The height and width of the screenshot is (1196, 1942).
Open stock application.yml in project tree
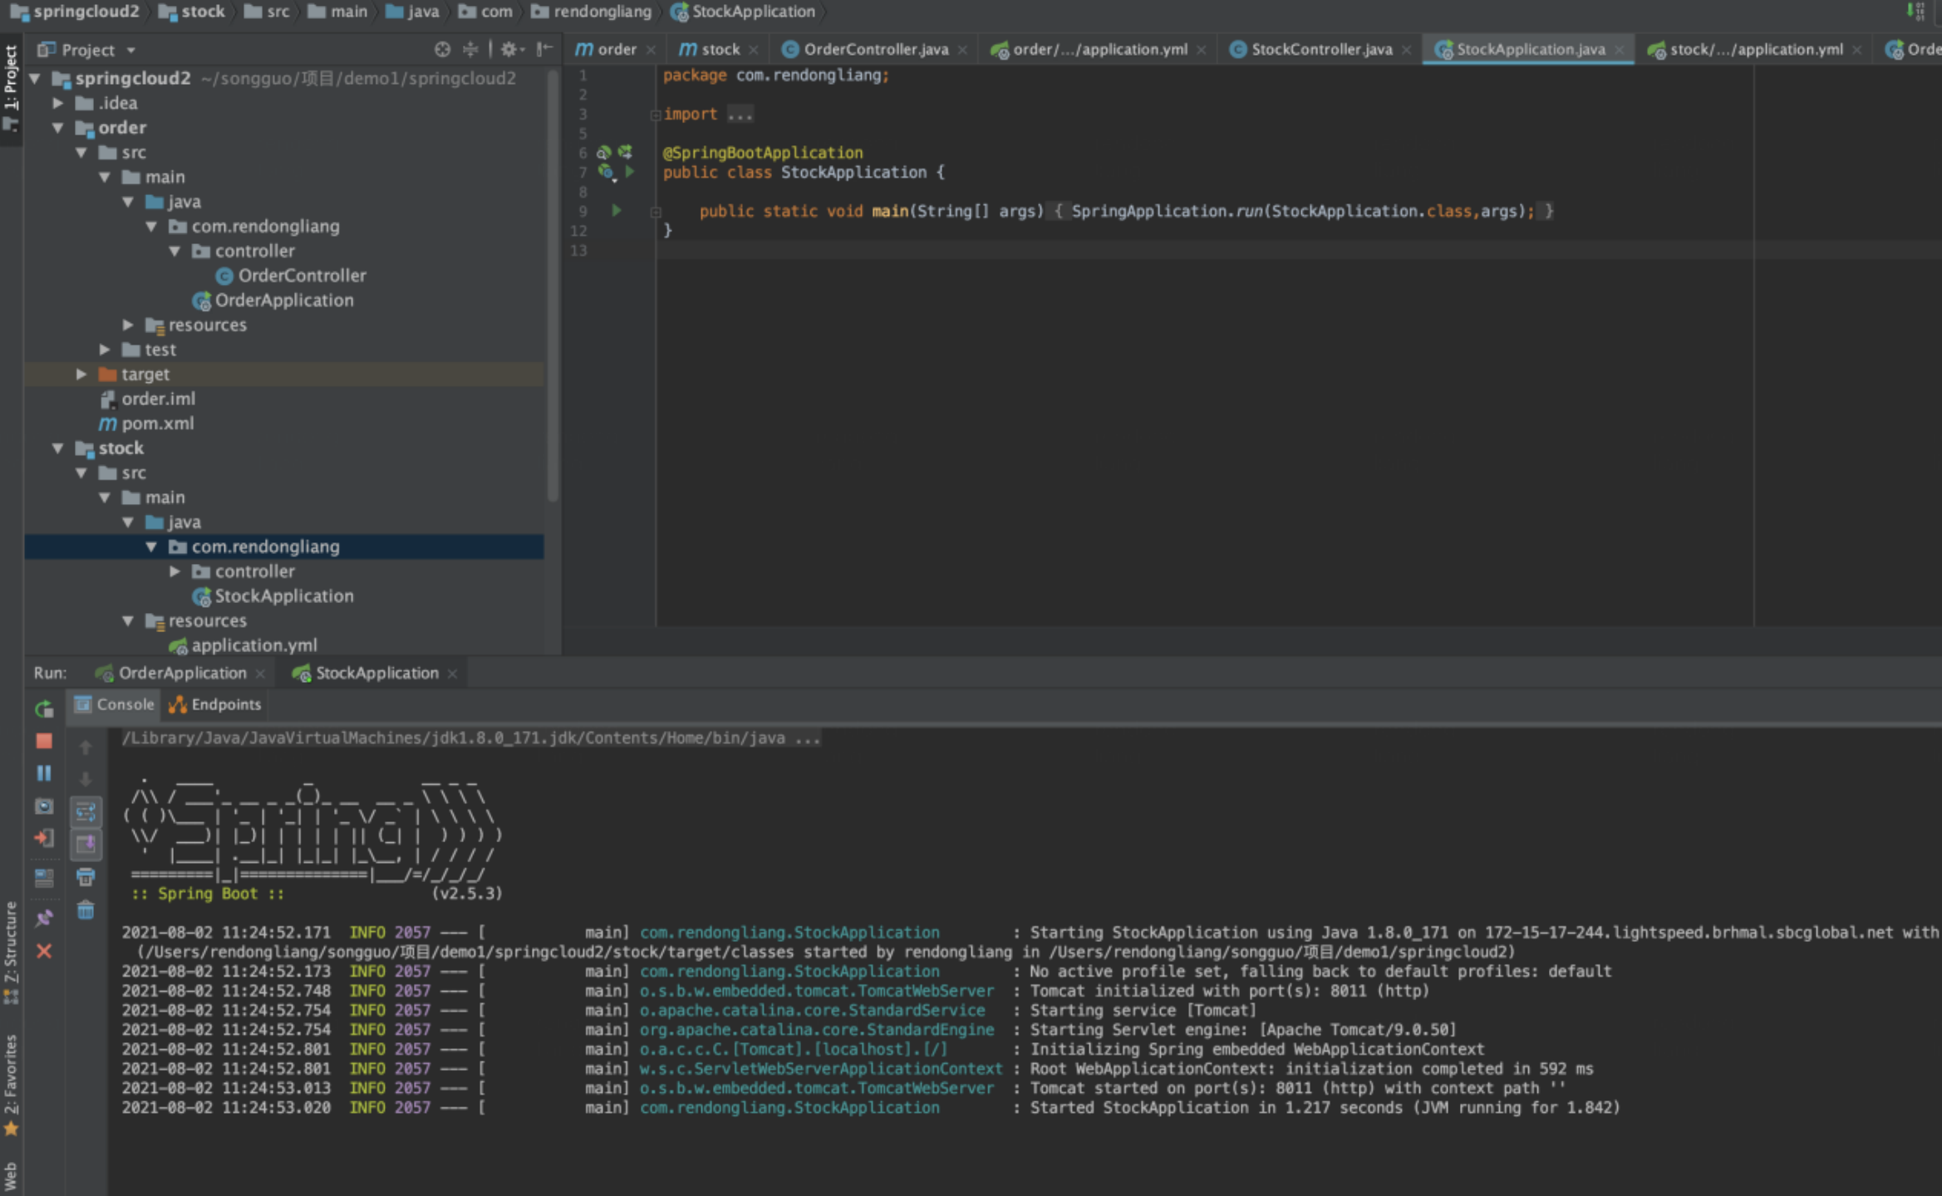(243, 645)
